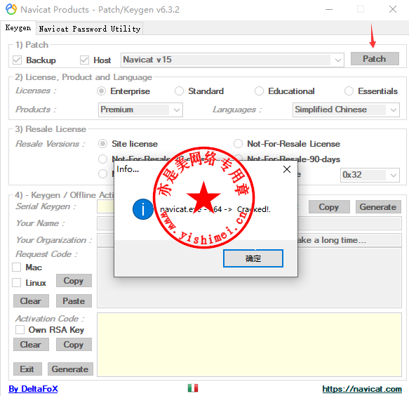Select the Enterprise license radio button
The height and width of the screenshot is (396, 409).
click(102, 91)
